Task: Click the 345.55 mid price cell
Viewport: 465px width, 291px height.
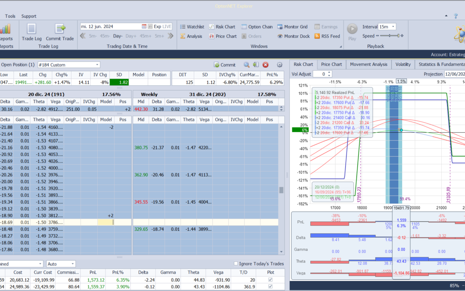Action: [x=141, y=202]
